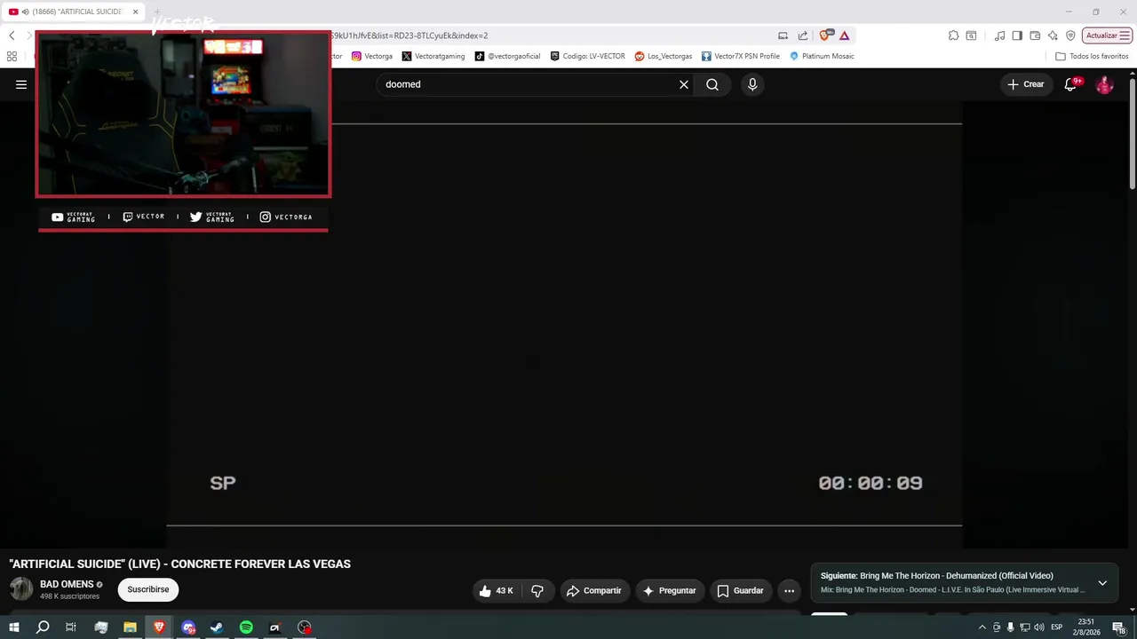Open the Leo AI sparkle icon
Image resolution: width=1137 pixels, height=639 pixels.
click(x=1053, y=35)
